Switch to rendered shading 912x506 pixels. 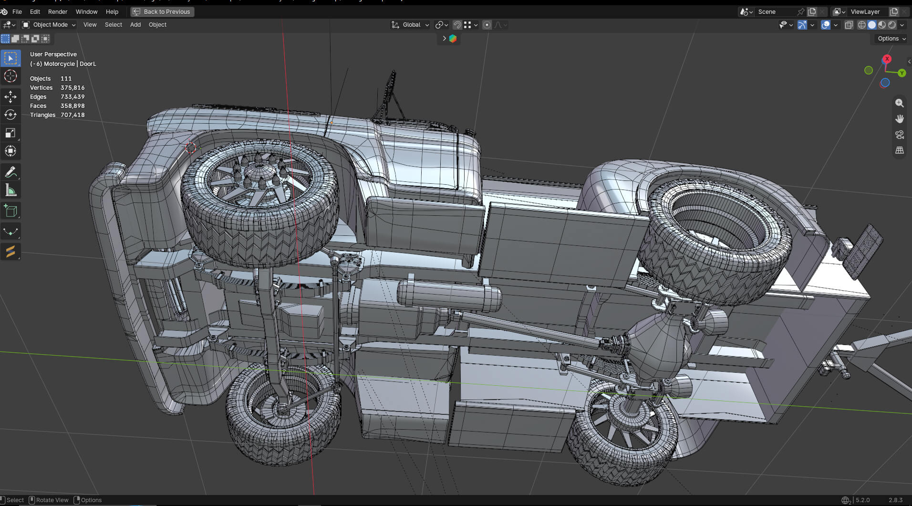(892, 25)
